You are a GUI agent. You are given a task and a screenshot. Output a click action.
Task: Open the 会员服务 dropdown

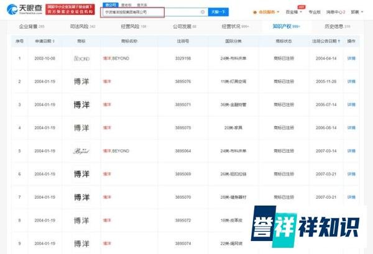(x=266, y=12)
